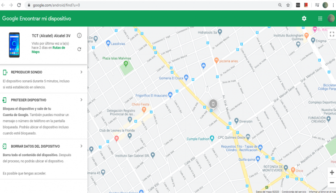Open Condiciones del servicio link
Image resolution: width=336 pixels, height=193 pixels.
coord(293,191)
